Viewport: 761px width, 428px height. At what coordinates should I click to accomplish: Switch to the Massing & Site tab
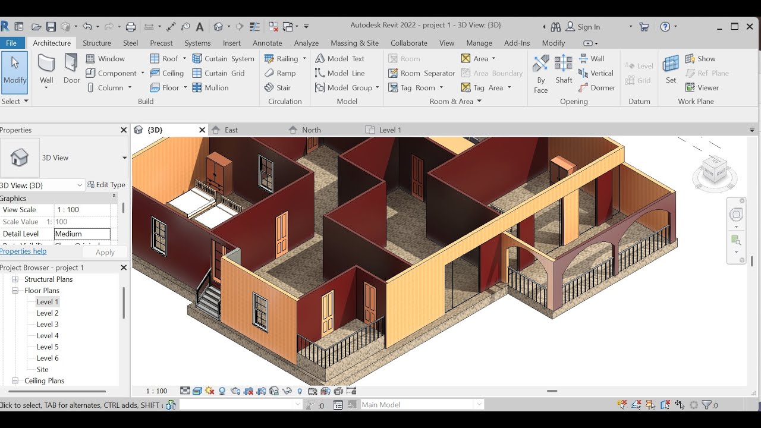[x=354, y=43]
